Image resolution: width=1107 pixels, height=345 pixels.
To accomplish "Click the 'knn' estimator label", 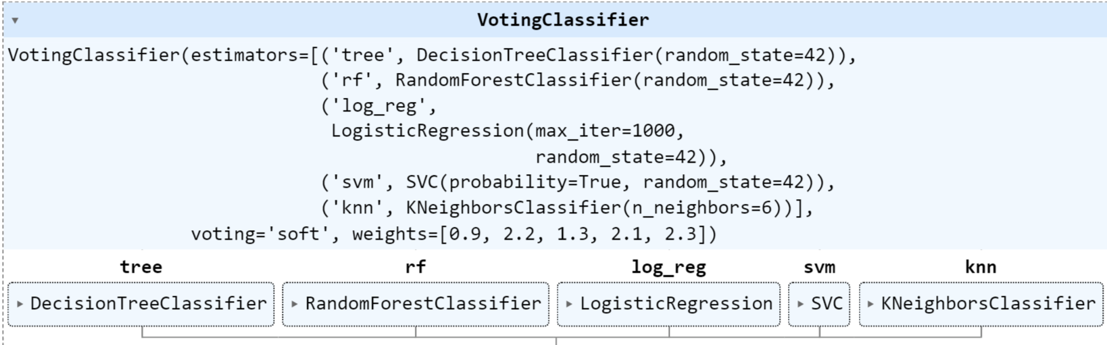I will (981, 267).
